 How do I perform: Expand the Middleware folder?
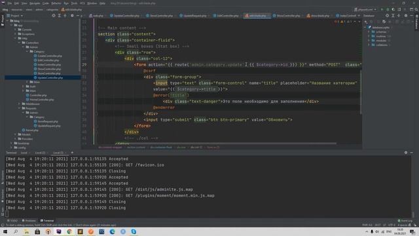tap(19, 104)
